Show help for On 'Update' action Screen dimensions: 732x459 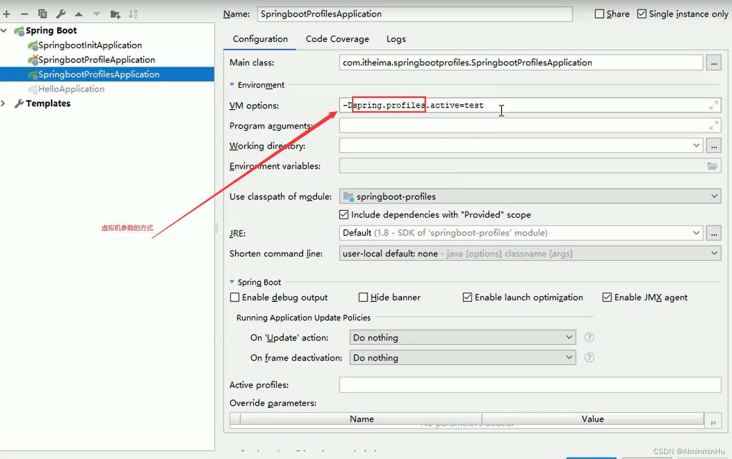tap(589, 337)
